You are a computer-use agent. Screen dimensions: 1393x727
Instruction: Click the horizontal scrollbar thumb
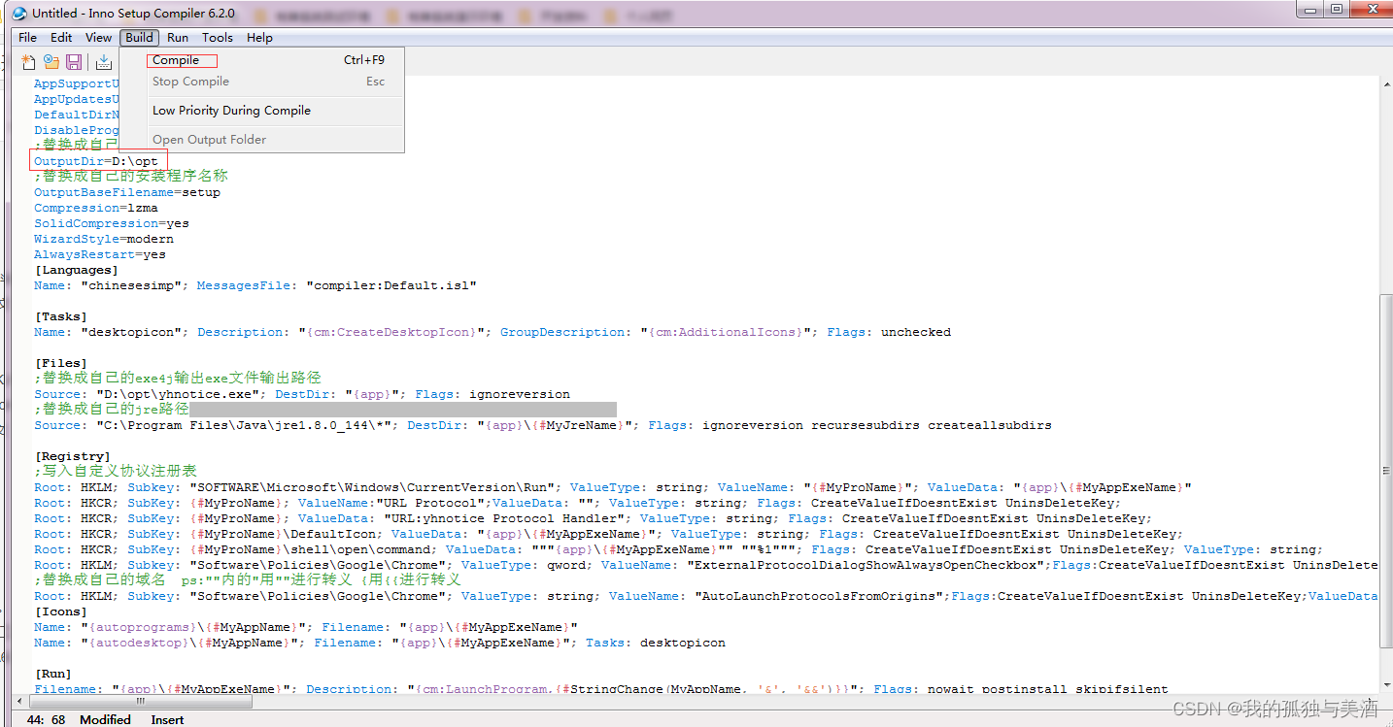(140, 701)
